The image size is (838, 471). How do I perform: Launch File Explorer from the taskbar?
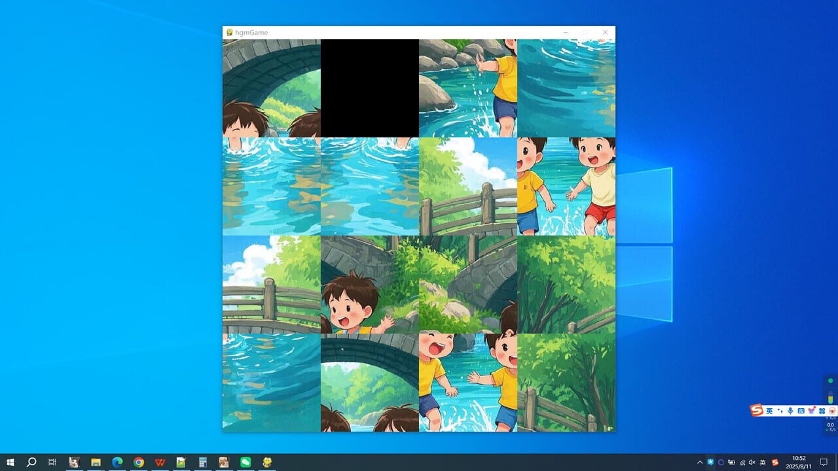(95, 462)
